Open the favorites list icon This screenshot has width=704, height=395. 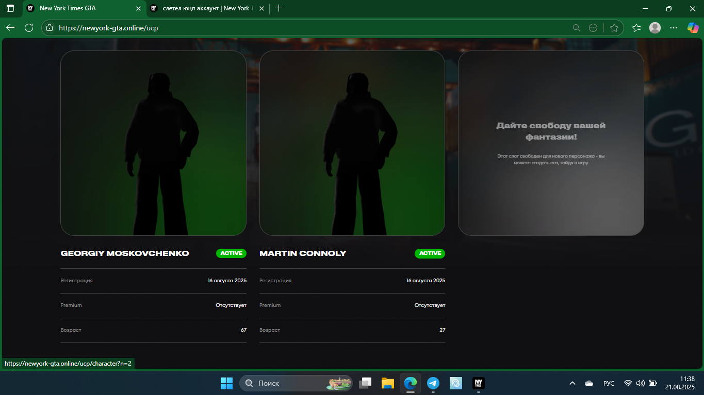[x=636, y=28]
